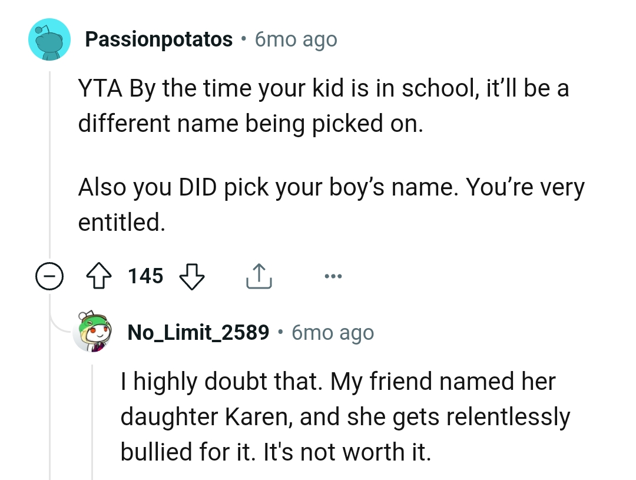Open the share icon below the comment
Screen dimensions: 636x480
point(258,275)
